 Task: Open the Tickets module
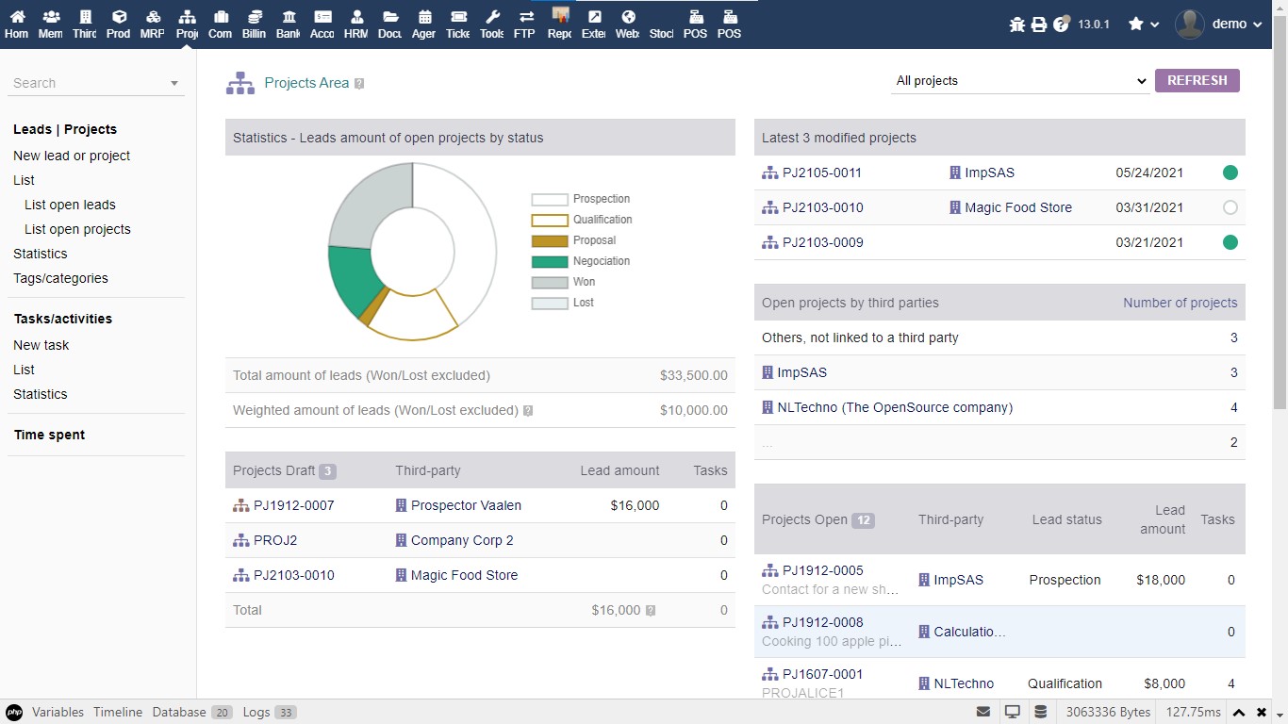(457, 24)
